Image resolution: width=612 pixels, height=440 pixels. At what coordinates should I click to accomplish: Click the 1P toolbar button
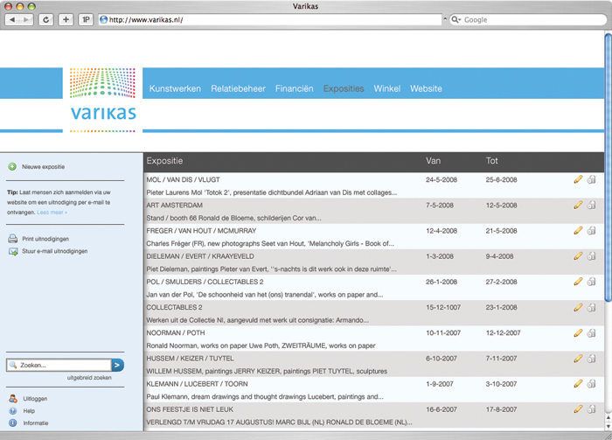pyautogui.click(x=86, y=19)
